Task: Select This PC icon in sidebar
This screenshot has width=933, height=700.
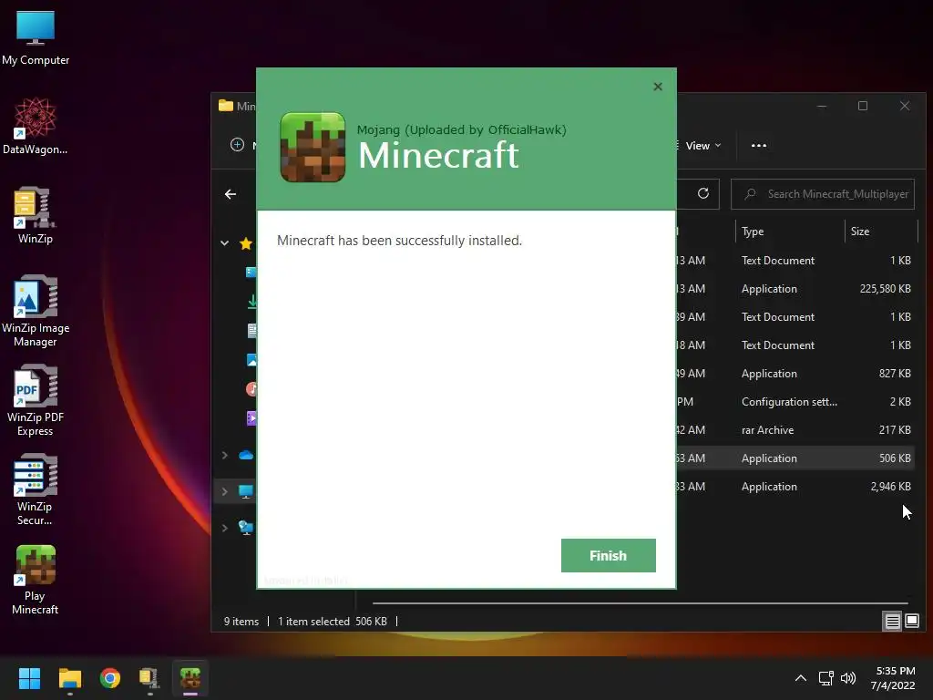Action: 246,491
